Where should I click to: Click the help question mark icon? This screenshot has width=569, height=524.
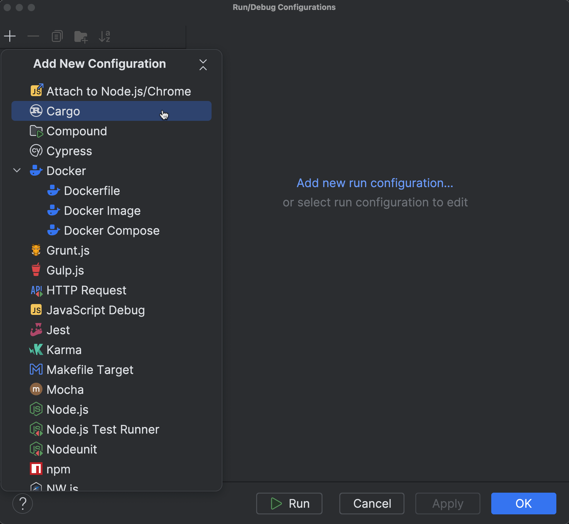[23, 503]
